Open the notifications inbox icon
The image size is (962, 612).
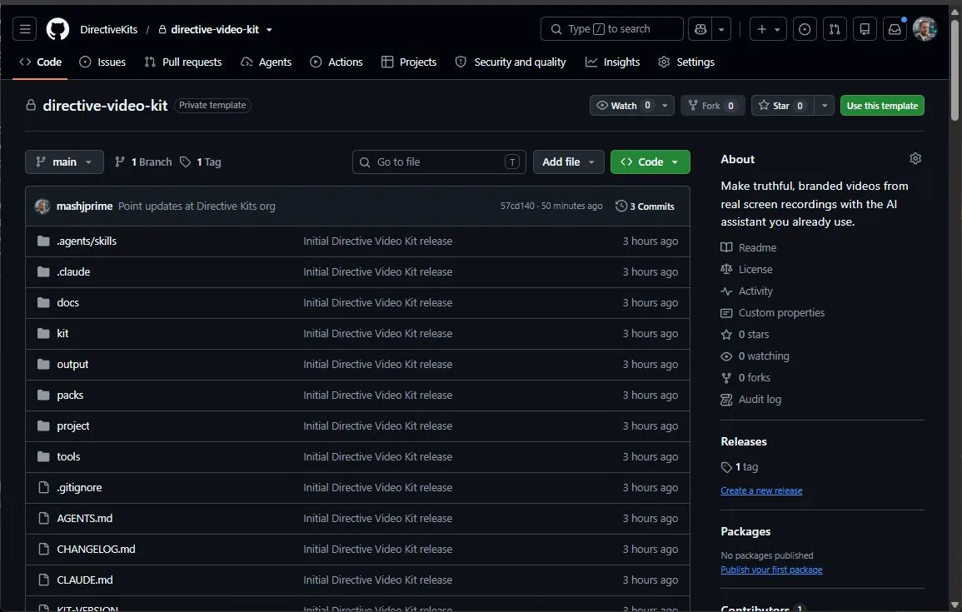pyautogui.click(x=895, y=29)
